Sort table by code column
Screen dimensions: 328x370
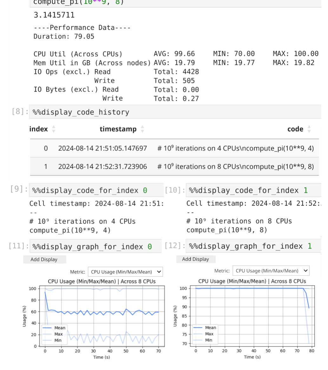coord(309,129)
